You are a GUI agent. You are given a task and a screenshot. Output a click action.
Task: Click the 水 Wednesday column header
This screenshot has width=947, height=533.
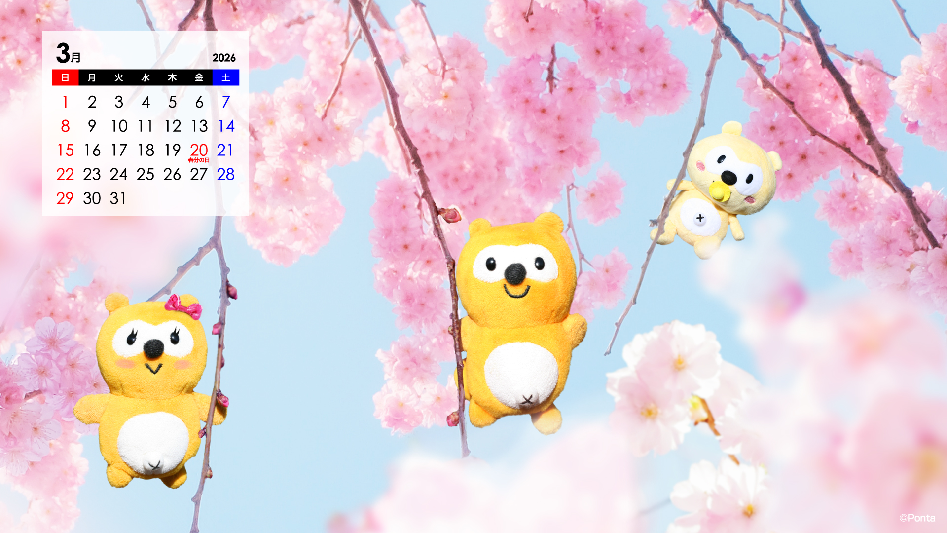[146, 77]
